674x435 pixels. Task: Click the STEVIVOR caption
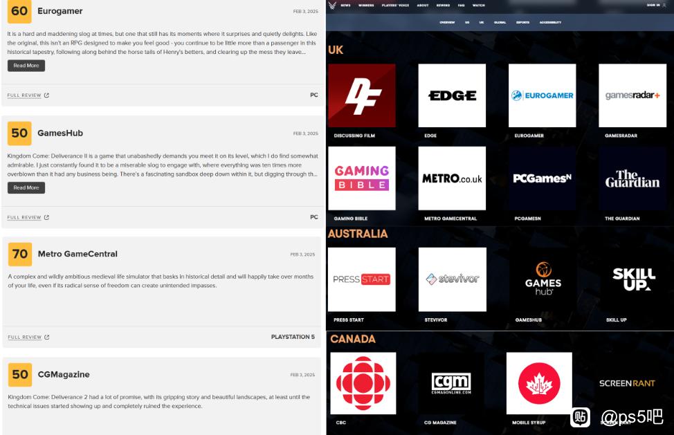pos(436,320)
